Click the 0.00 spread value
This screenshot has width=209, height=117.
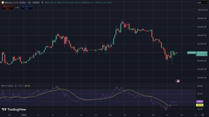[x=17, y=8]
